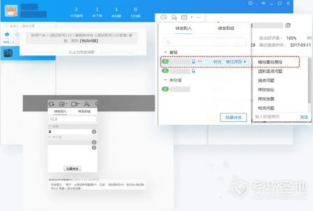Choose the 修改地址 reason
Image resolution: width=313 pixels, height=211 pixels.
(266, 90)
